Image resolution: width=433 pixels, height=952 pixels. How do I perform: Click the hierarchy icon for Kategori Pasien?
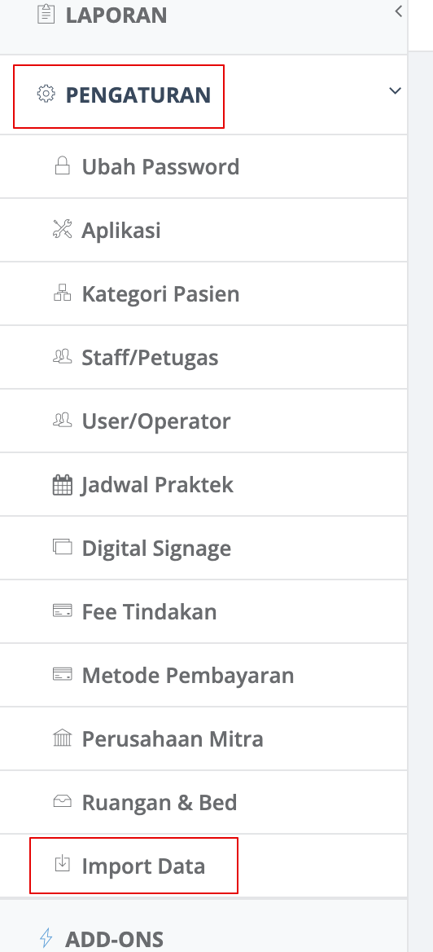[62, 293]
